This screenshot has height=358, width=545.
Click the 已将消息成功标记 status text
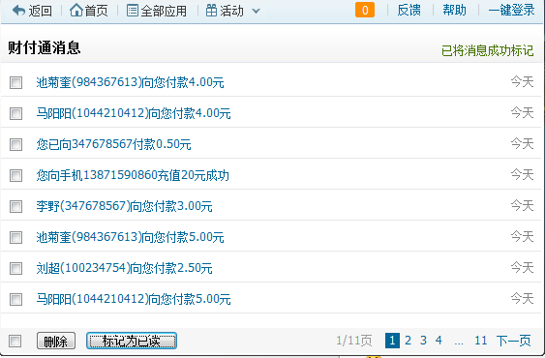488,50
